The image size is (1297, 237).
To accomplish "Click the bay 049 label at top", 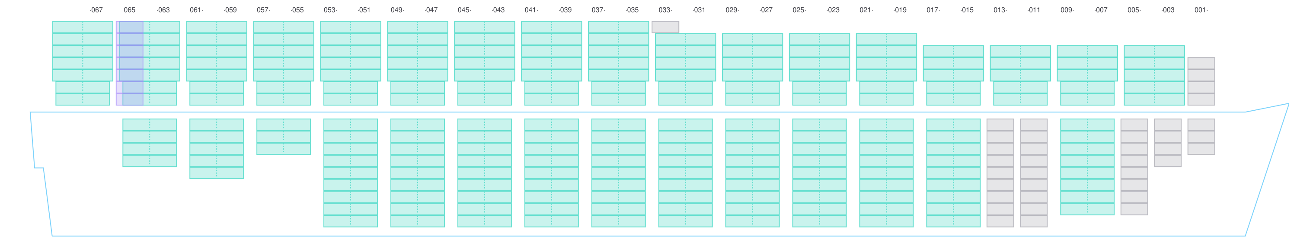I will coord(397,10).
